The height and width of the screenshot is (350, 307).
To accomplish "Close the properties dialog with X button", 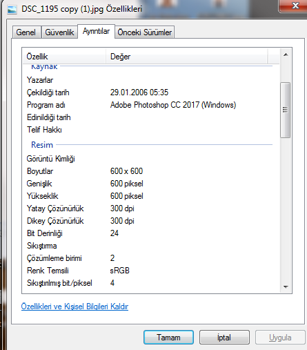I will tap(293, 6).
